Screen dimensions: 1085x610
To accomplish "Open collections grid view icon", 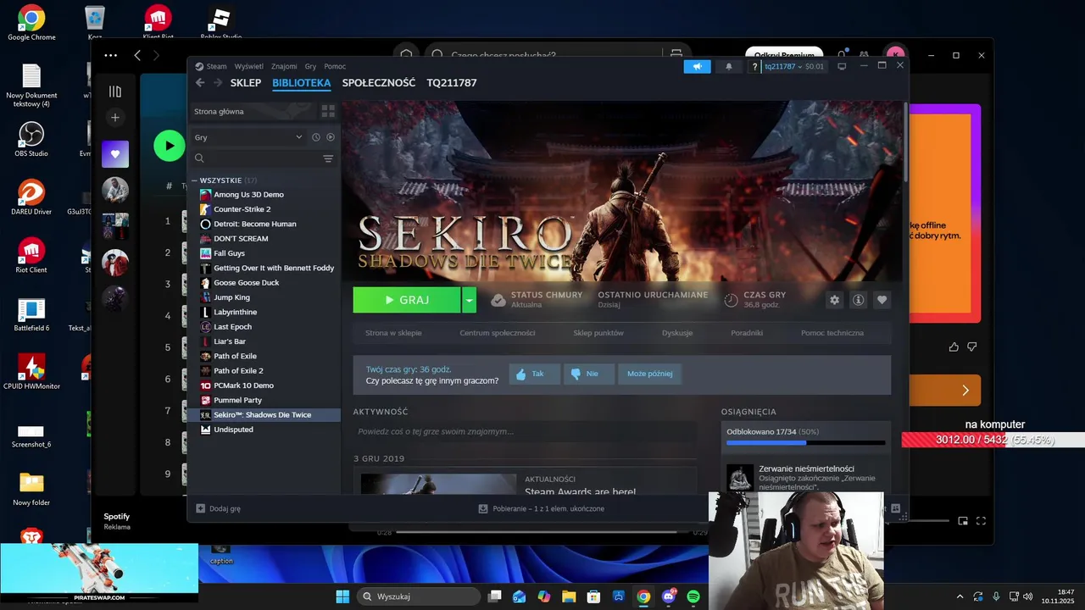I will point(328,111).
